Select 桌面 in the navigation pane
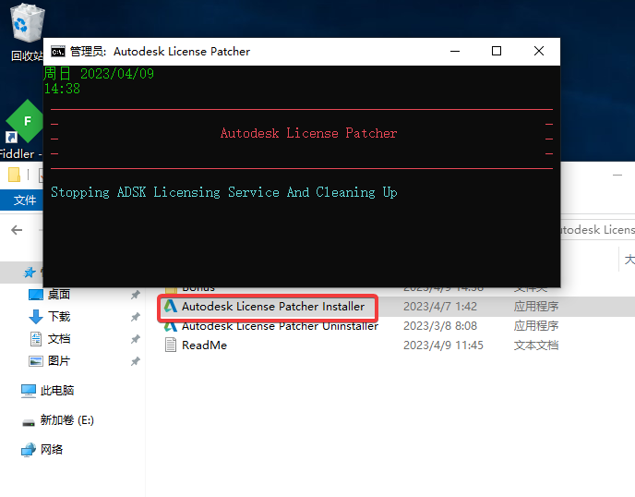 coord(59,295)
